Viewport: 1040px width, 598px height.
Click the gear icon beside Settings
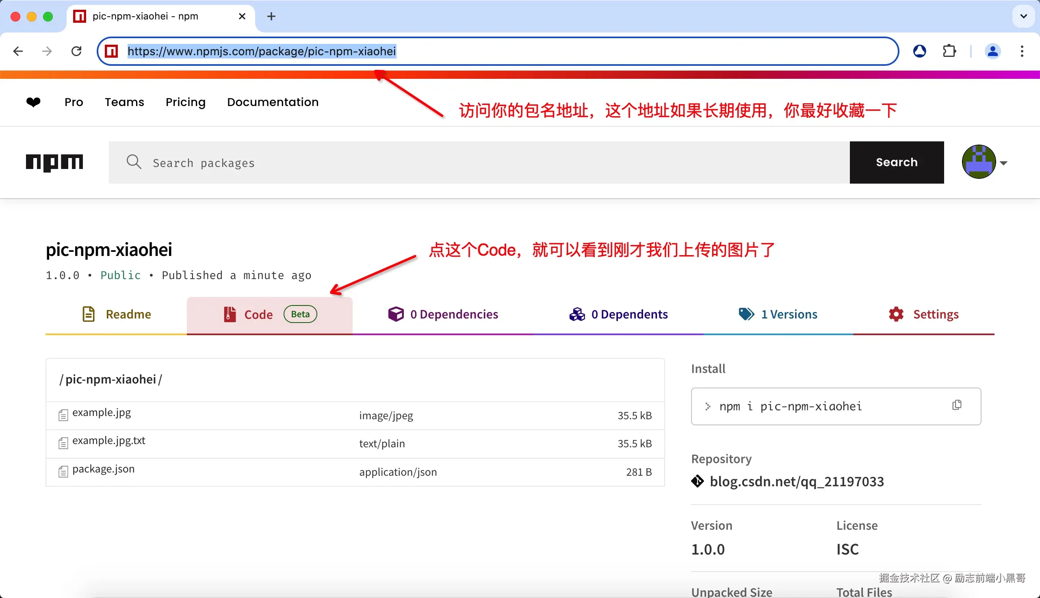coord(895,314)
